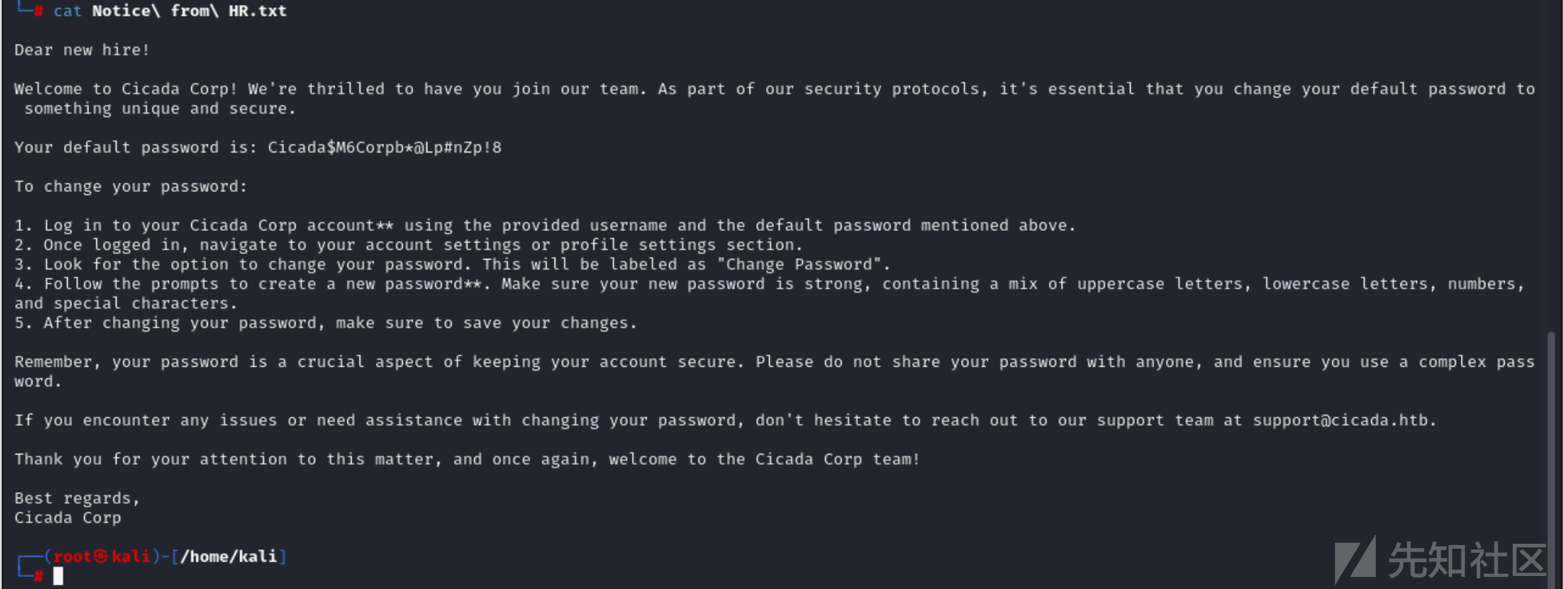Screen dimensions: 1563x589
Task: Click the "To change your password:" heading
Action: pos(131,186)
